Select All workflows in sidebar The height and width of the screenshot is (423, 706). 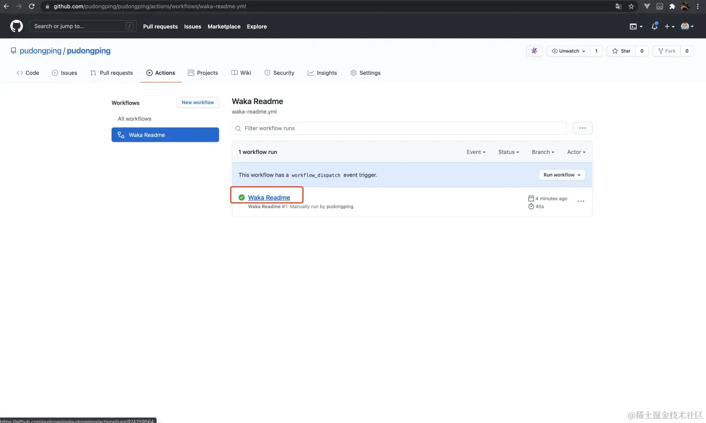pos(135,119)
